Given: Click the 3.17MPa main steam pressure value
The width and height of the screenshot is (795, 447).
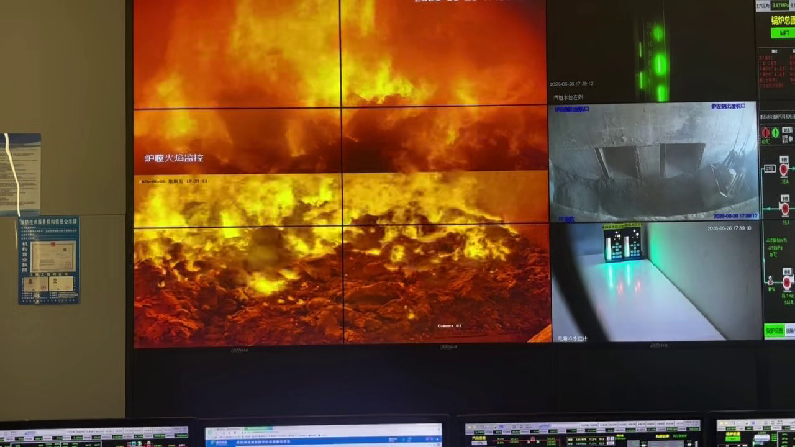Looking at the screenshot, I should (x=781, y=6).
